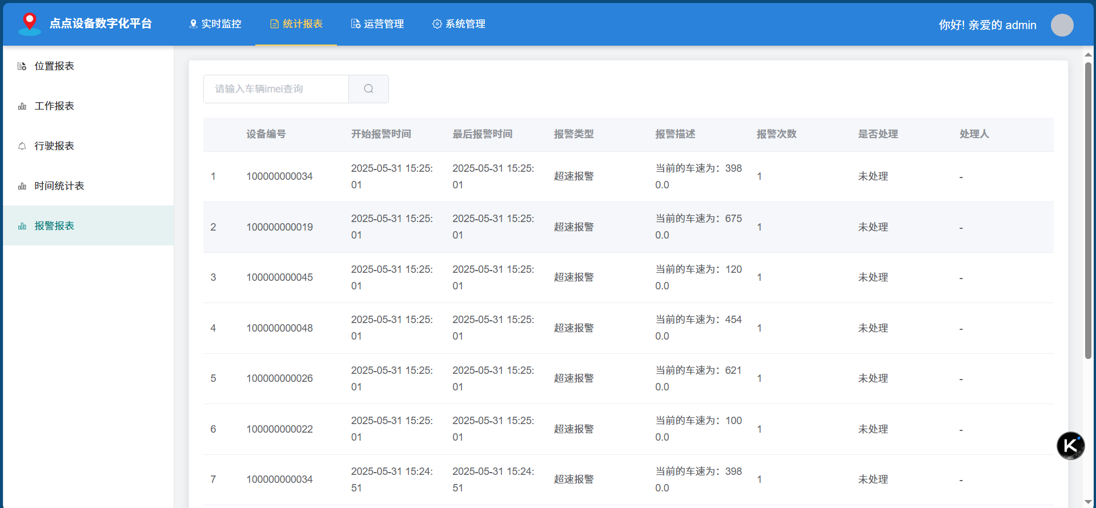Select 行驶报表 in the sidebar
The width and height of the screenshot is (1096, 508).
click(89, 146)
